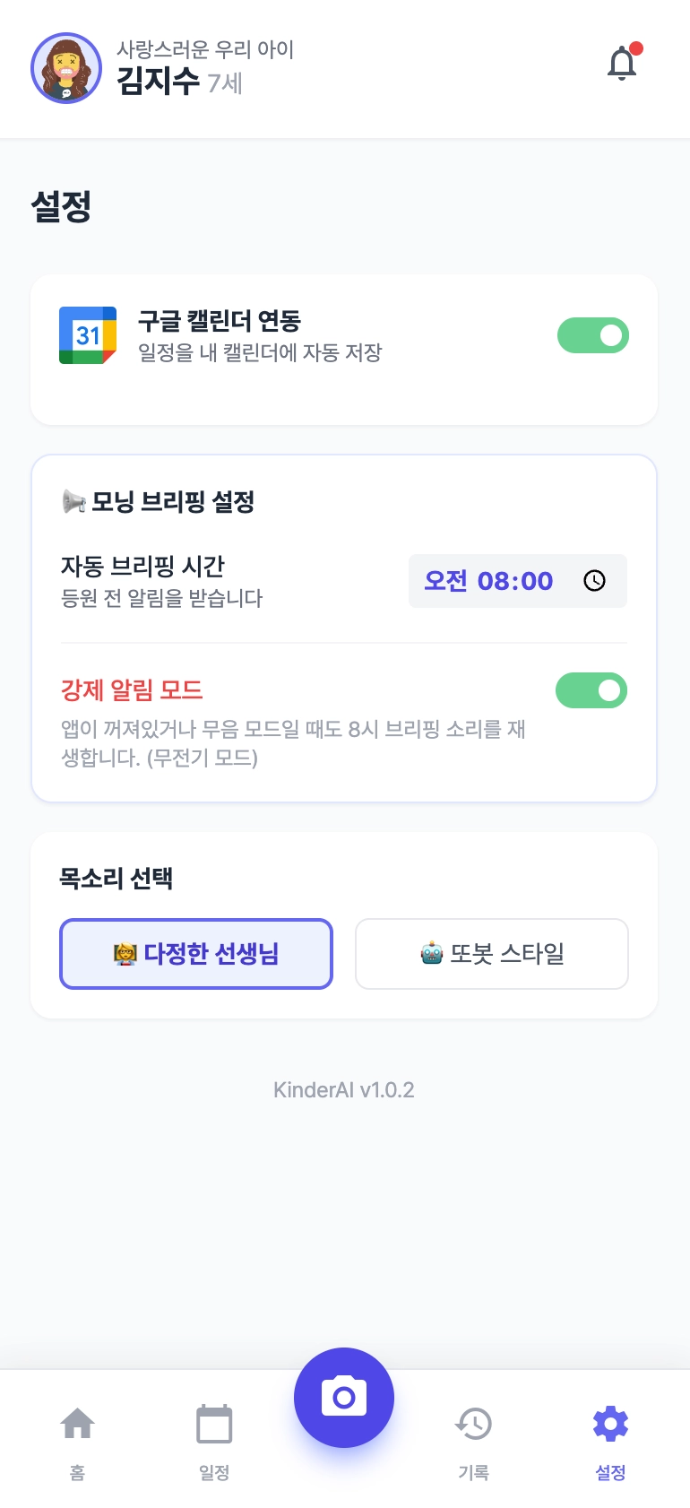Toggle Google Calendar sync switch
Image resolution: width=690 pixels, height=1508 pixels.
point(592,335)
